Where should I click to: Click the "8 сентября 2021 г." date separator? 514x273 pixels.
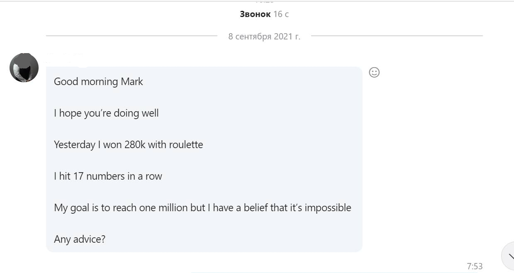click(x=264, y=37)
